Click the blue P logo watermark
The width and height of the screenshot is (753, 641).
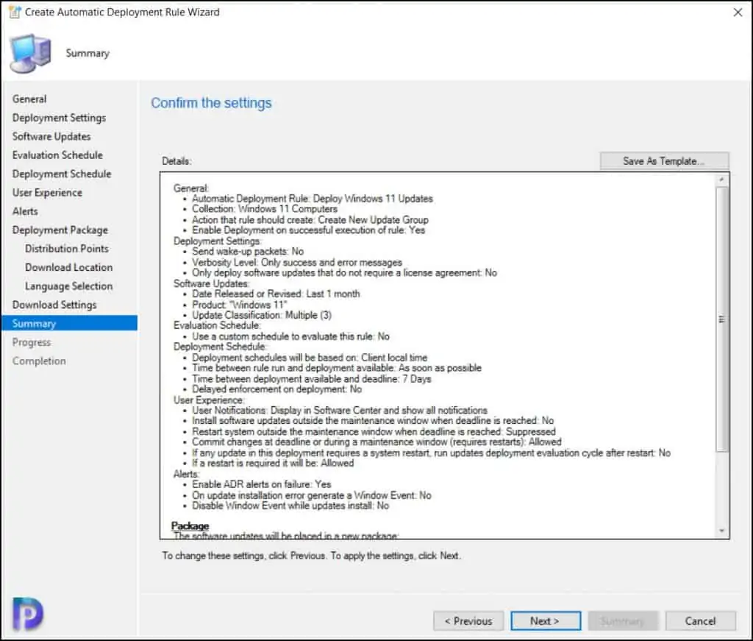point(28,613)
